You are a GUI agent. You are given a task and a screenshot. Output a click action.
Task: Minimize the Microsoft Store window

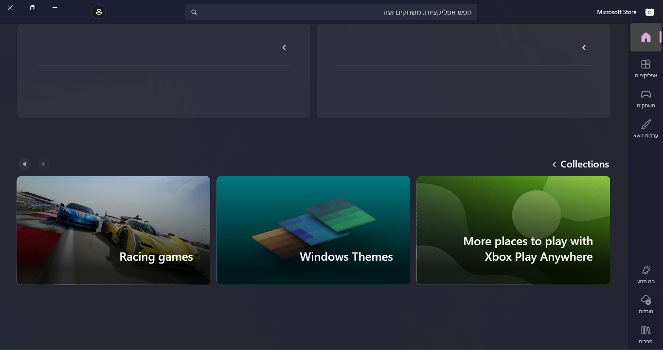click(55, 8)
